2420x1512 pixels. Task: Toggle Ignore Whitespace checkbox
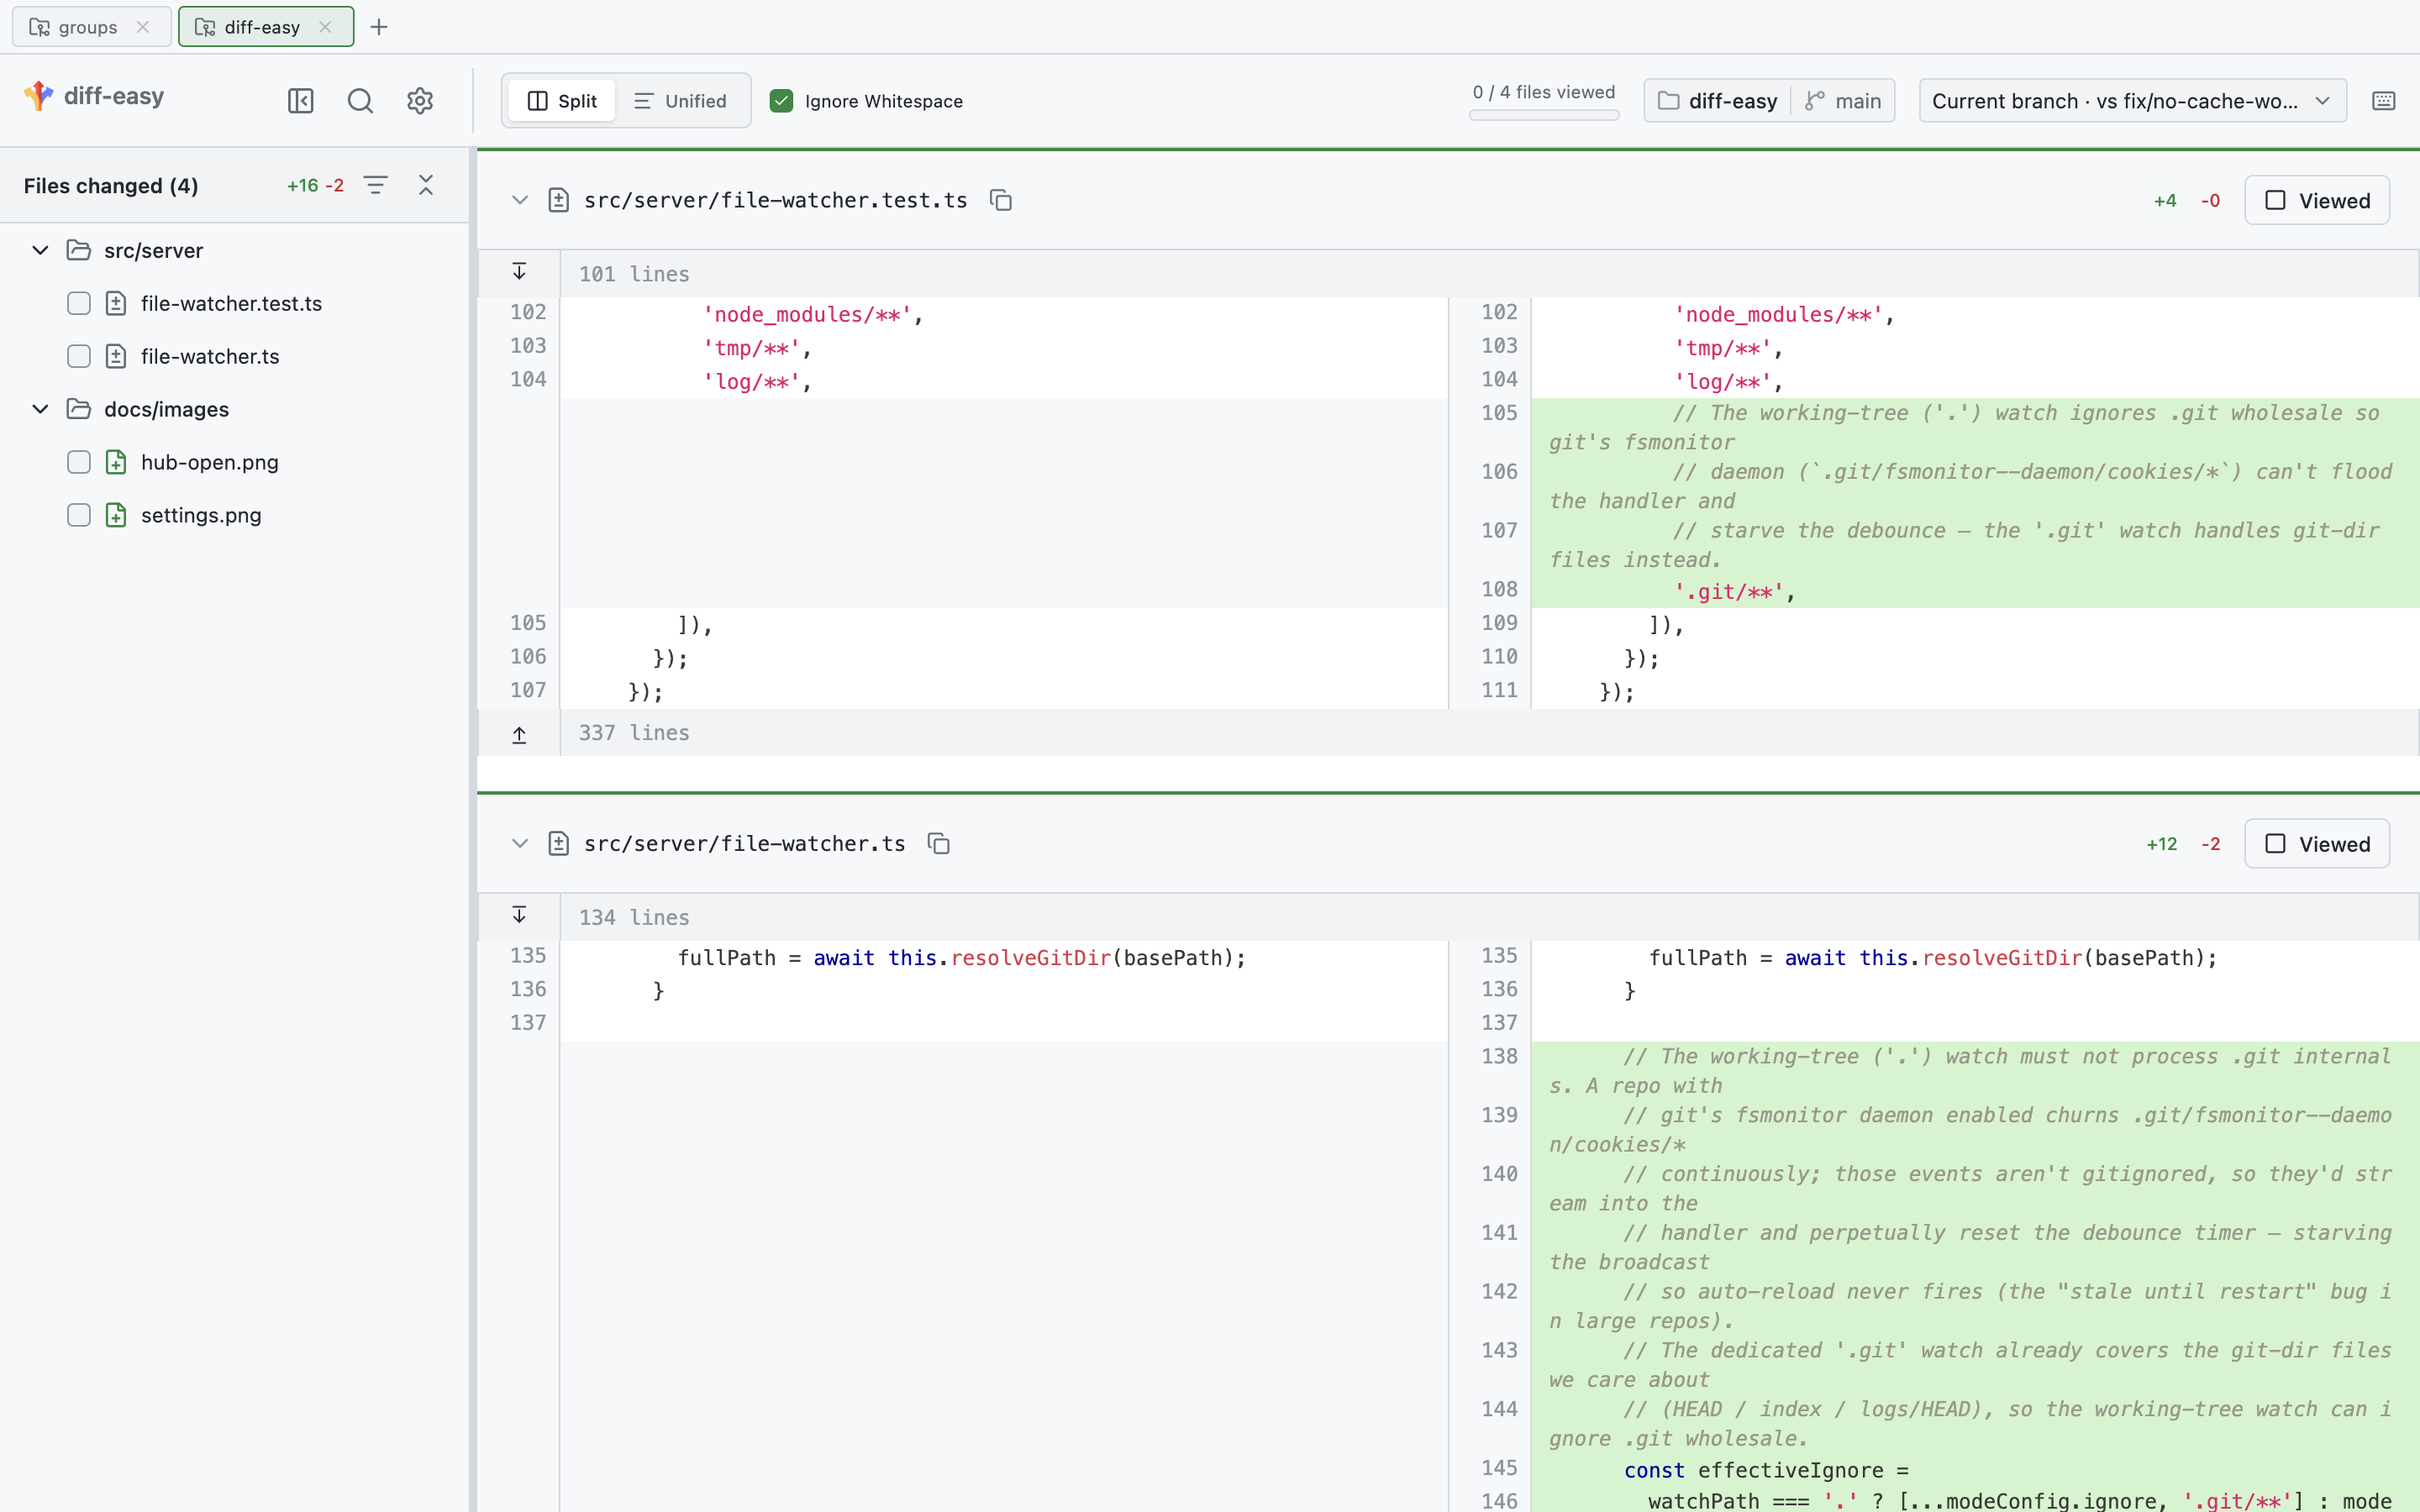[782, 101]
